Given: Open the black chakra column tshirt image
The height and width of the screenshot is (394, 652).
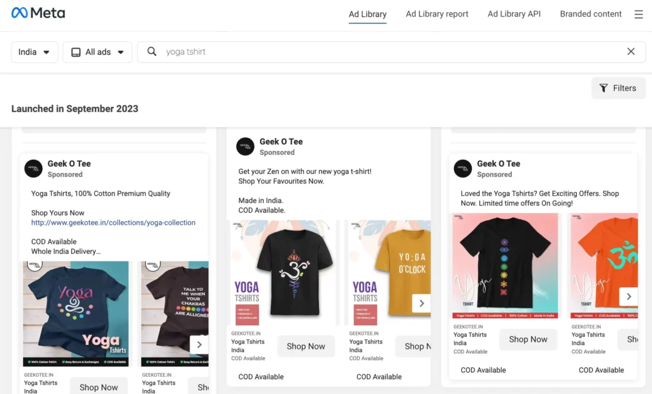Looking at the screenshot, I should [505, 266].
